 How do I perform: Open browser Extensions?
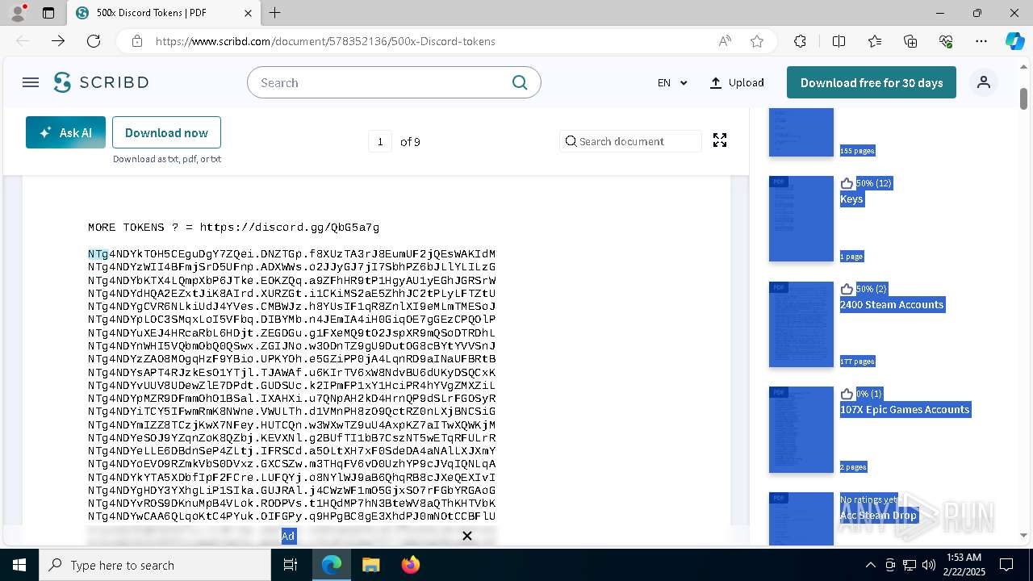[800, 41]
